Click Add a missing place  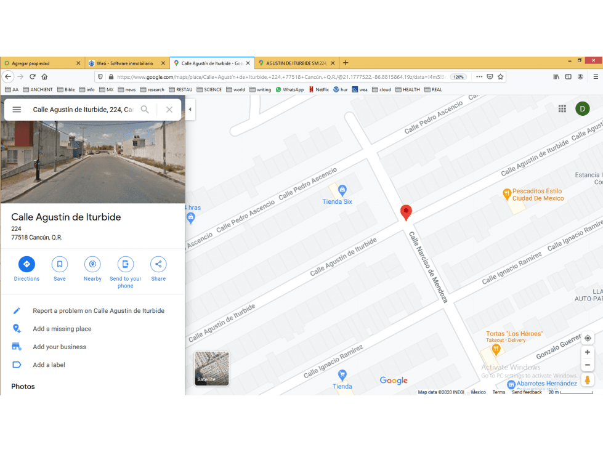pyautogui.click(x=62, y=329)
